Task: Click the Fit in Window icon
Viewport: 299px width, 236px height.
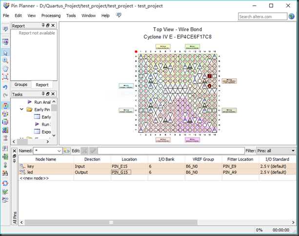Action: pos(5,77)
